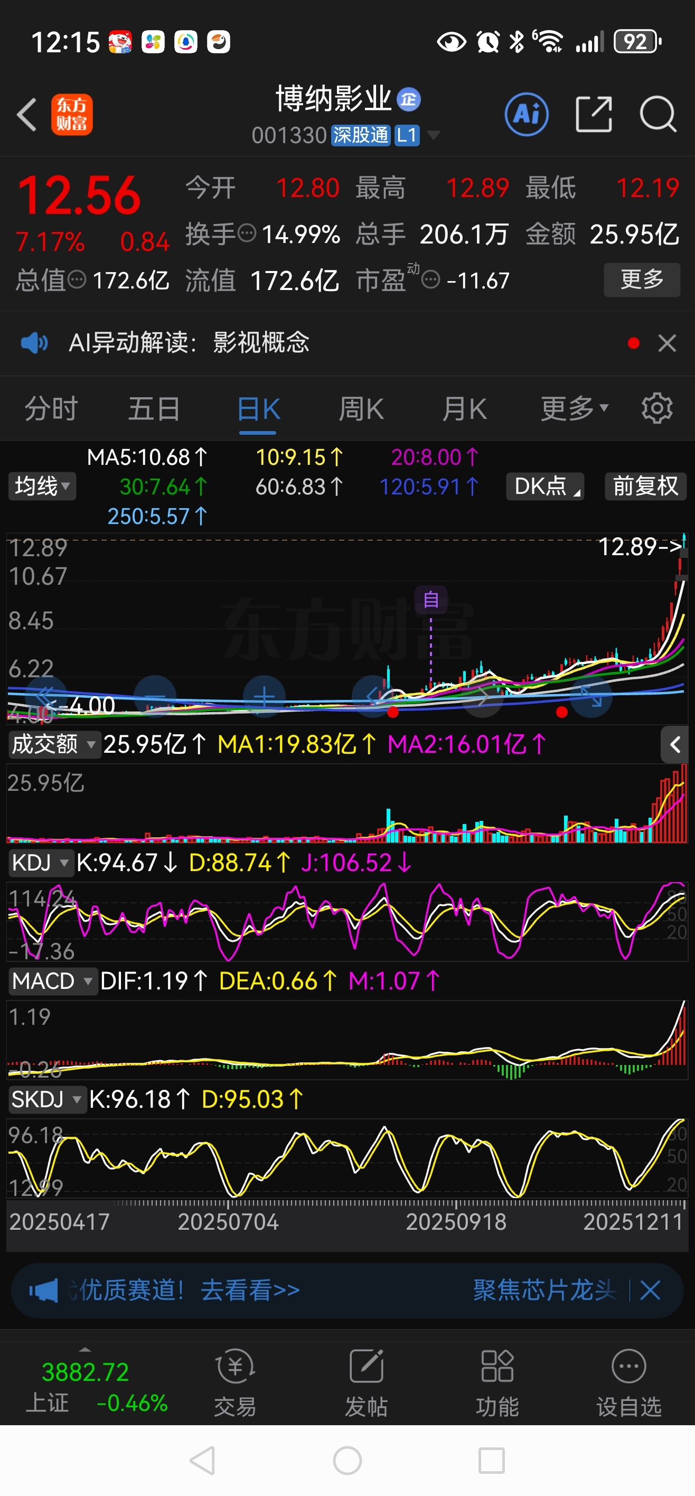This screenshot has width=695, height=1496.
Task: Tap the MA5:10.68 value label
Action: click(147, 457)
